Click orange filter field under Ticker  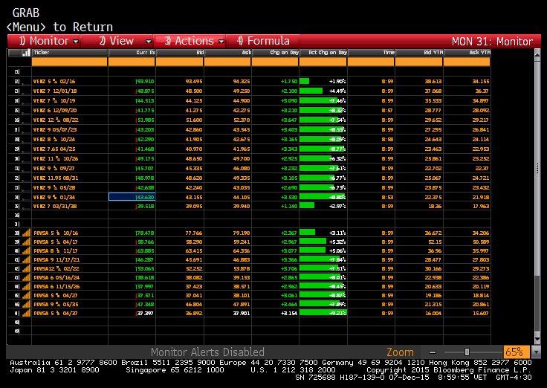point(69,62)
